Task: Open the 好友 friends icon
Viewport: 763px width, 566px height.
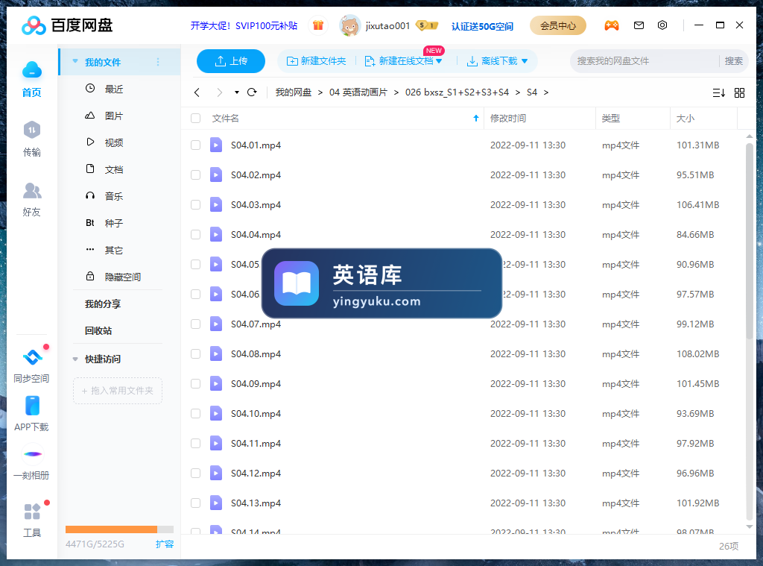Action: tap(32, 190)
